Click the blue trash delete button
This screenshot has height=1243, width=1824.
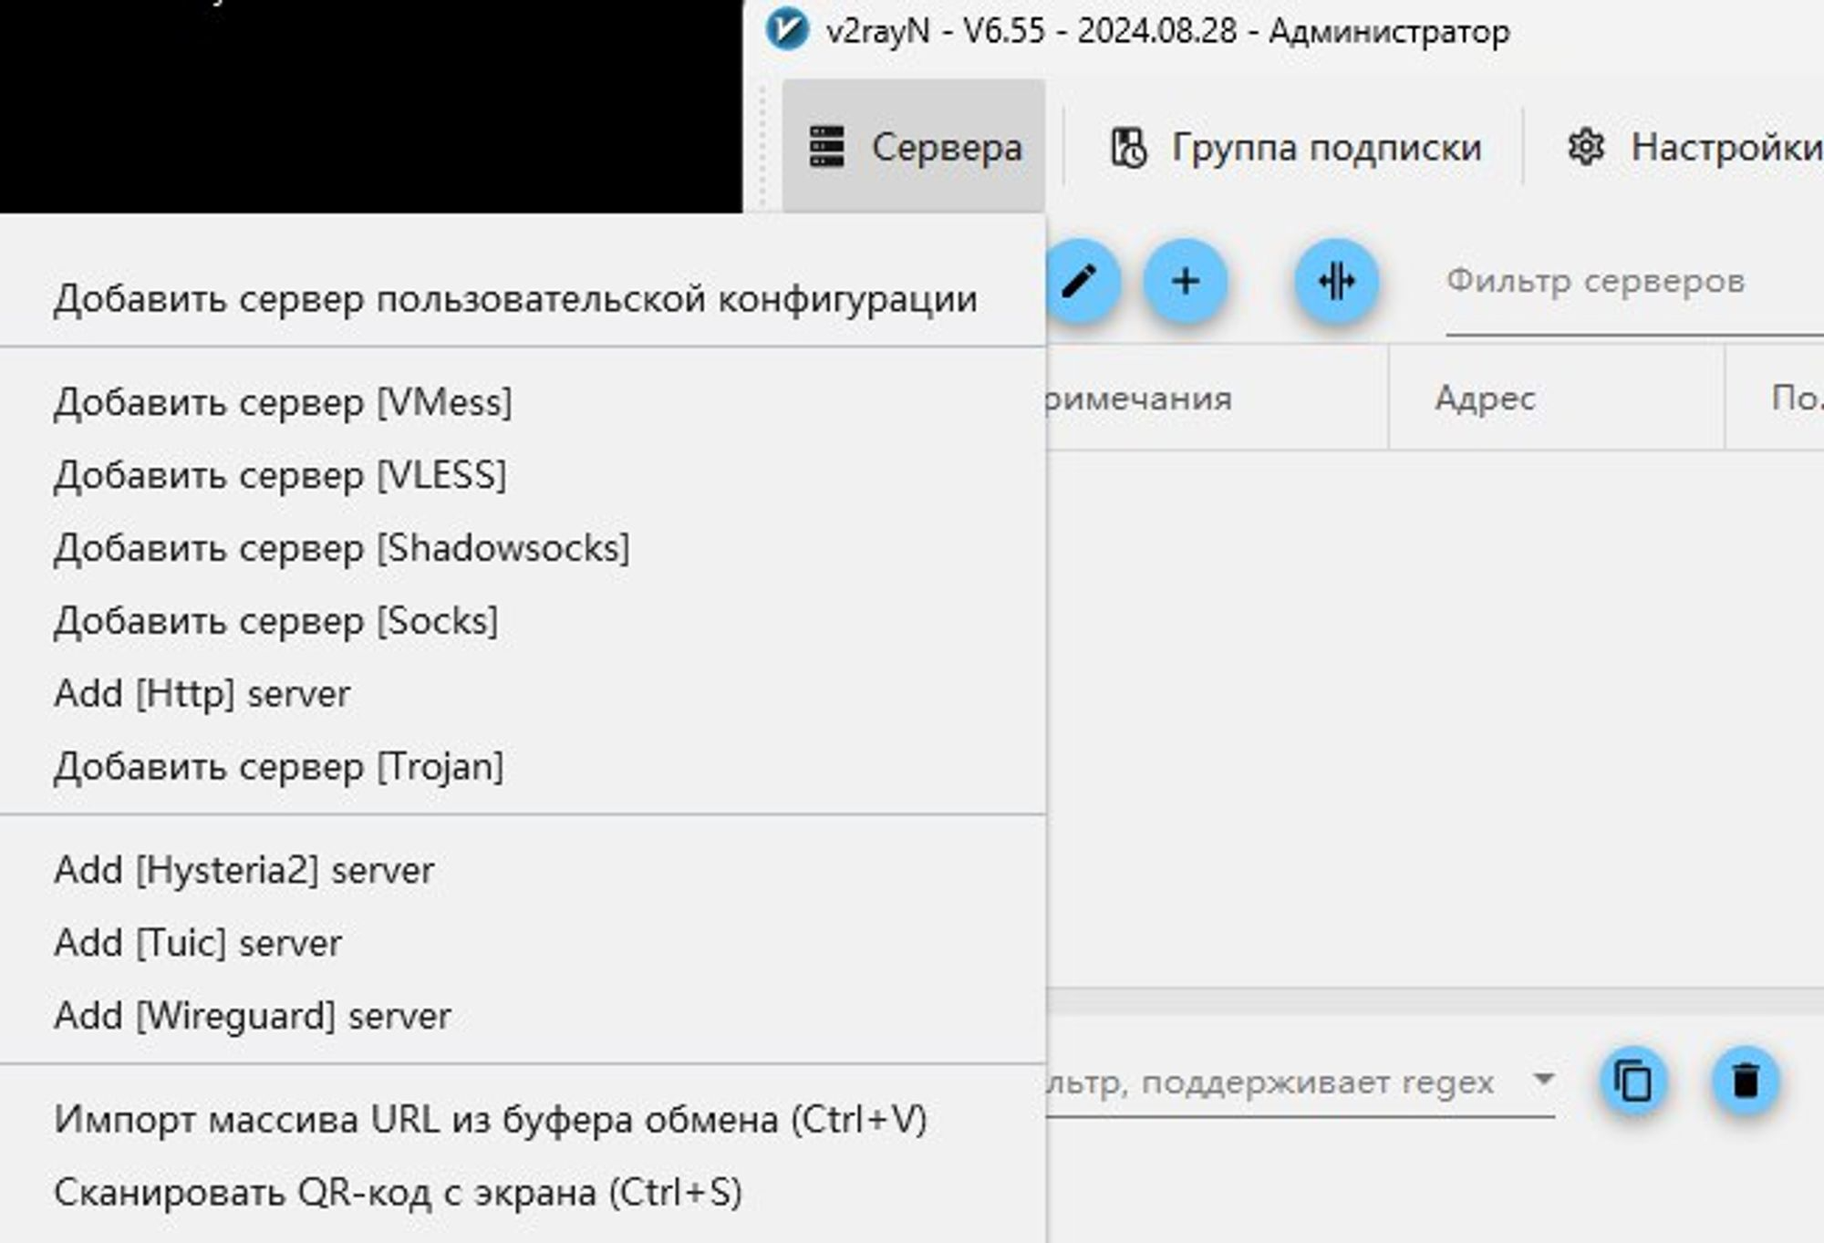click(x=1745, y=1082)
